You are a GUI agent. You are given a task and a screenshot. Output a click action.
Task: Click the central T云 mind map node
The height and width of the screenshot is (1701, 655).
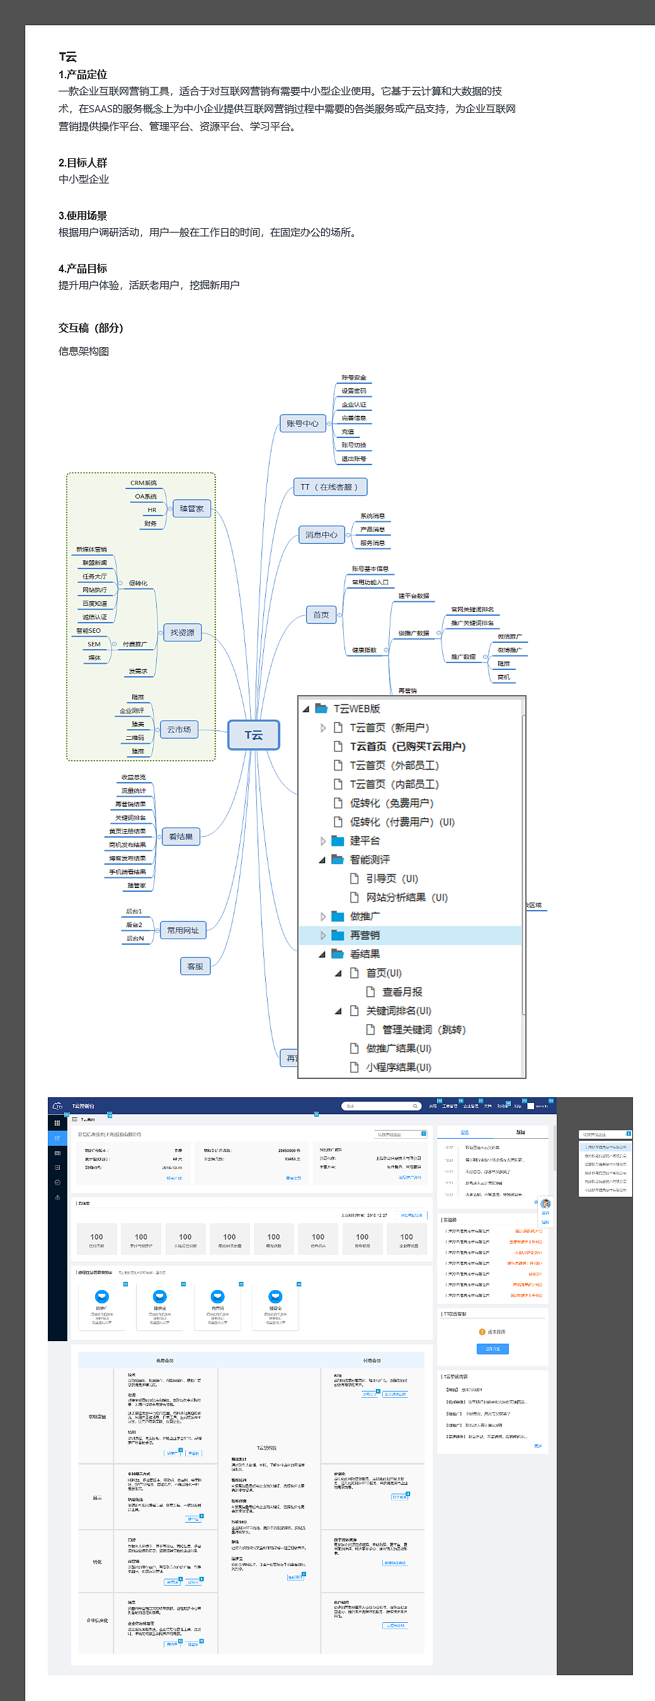pos(254,735)
